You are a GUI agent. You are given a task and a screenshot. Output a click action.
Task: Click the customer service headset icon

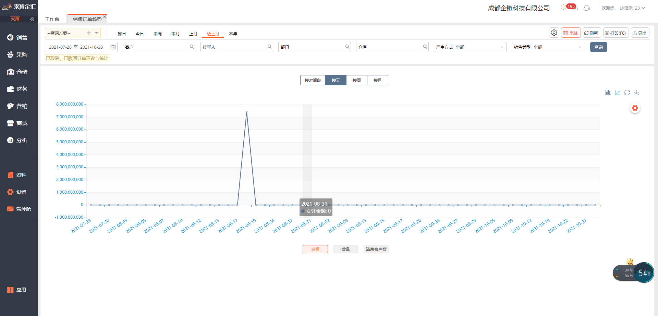587,8
